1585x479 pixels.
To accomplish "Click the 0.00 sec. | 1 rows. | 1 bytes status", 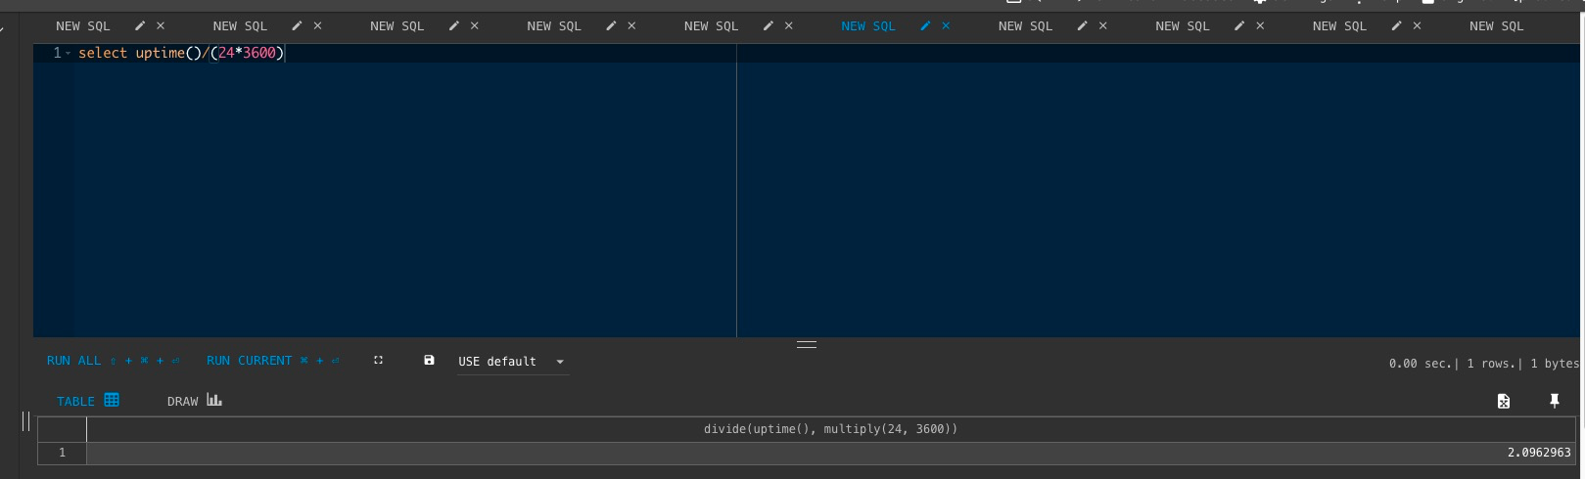I will (x=1483, y=364).
